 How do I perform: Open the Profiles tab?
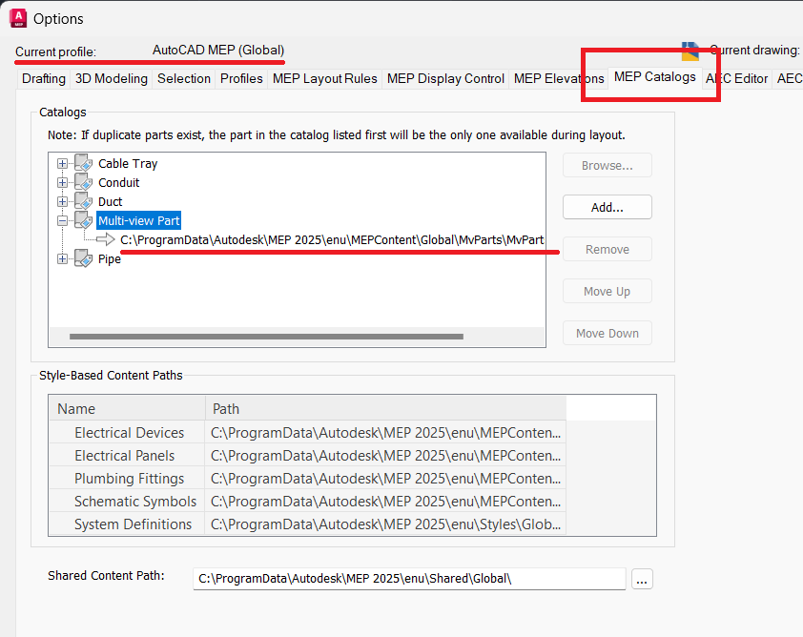coord(241,78)
